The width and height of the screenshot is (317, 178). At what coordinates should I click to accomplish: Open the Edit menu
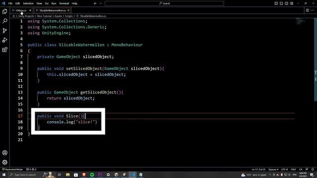tap(18, 3)
